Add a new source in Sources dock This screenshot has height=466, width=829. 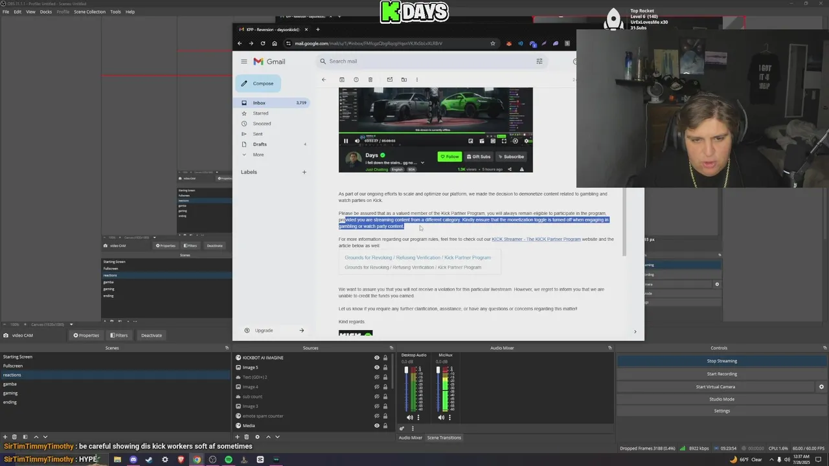point(238,437)
